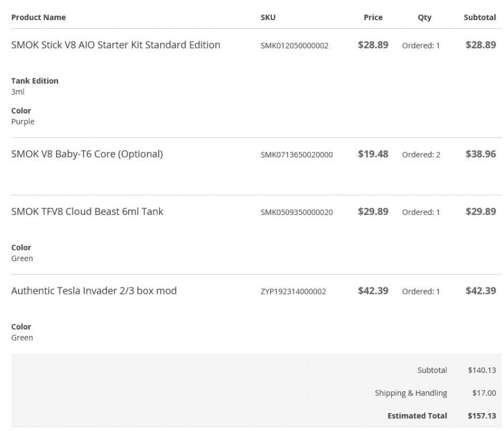Click the "Subtotal" label in the totals section
The height and width of the screenshot is (431, 504).
pos(432,370)
